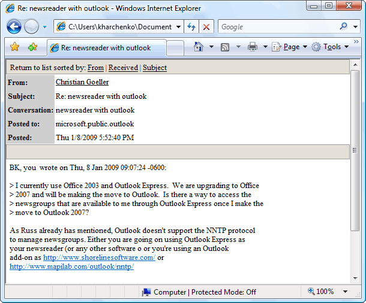
Task: Click Add to Favorites star-plus icon
Action: coord(32,47)
